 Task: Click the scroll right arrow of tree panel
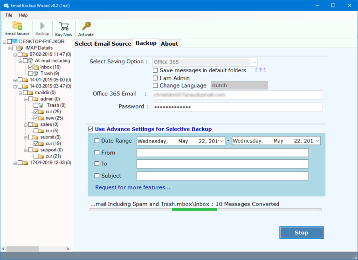[68, 249]
